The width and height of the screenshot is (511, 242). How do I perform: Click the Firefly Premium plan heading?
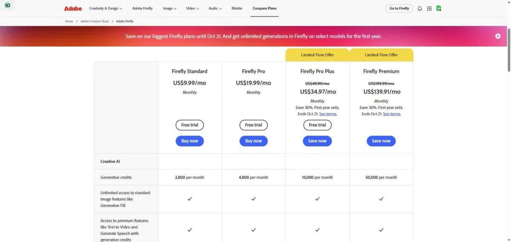(x=381, y=71)
